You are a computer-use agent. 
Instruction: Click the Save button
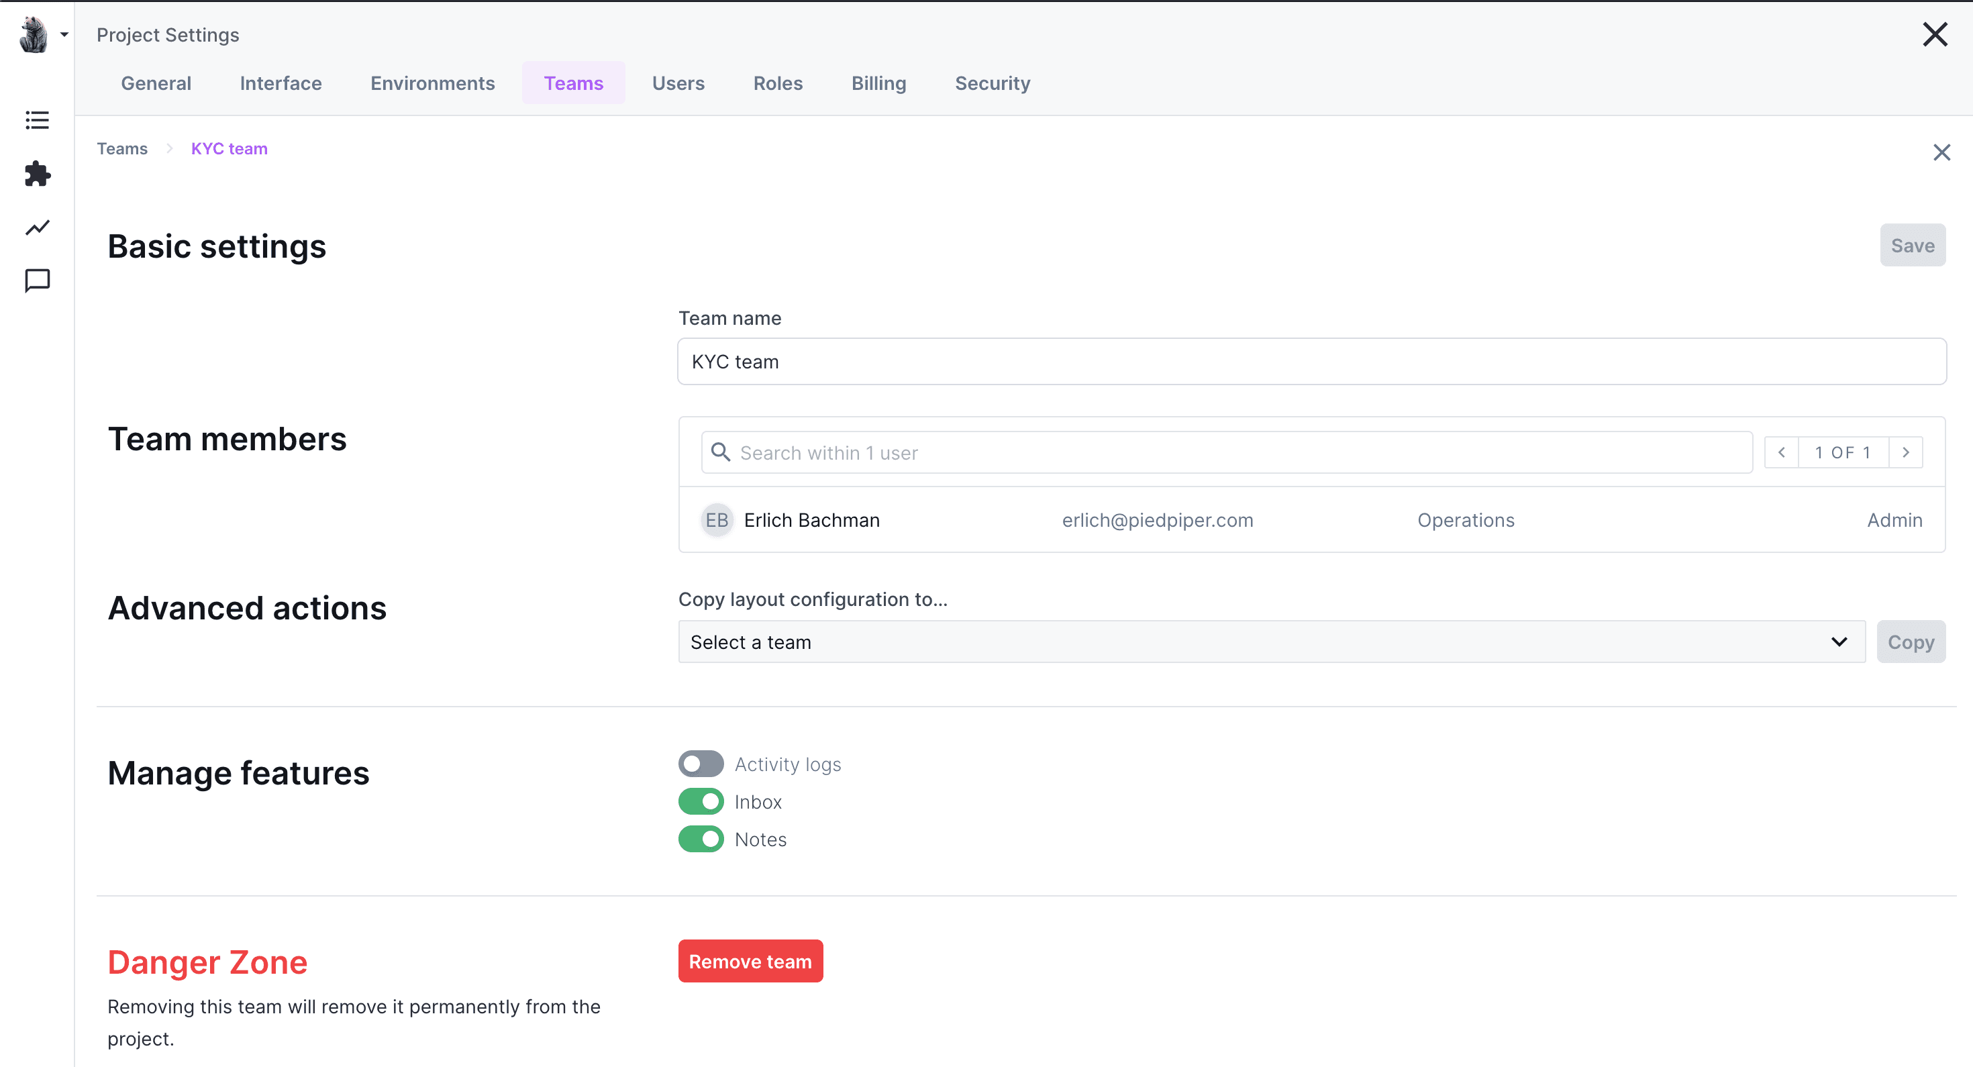1913,245
